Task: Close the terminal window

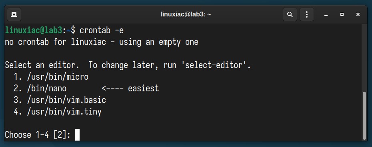Action: coord(358,15)
